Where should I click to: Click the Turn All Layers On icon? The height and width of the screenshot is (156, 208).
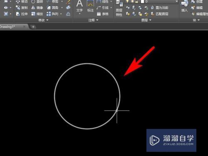pos(128,14)
